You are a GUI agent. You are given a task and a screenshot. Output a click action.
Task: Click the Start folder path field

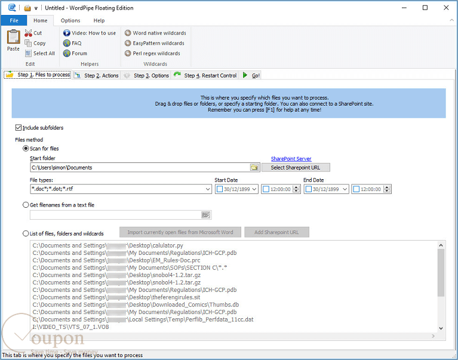coord(140,167)
